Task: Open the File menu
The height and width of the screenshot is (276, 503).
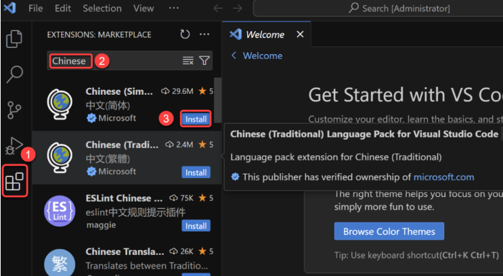Action: tap(35, 8)
